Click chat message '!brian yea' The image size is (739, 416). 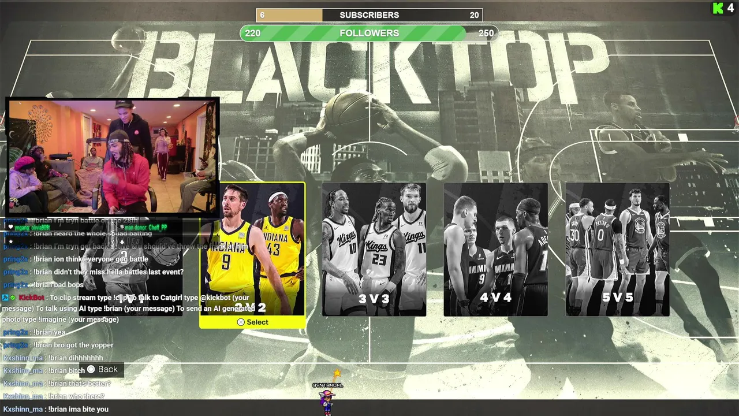(49, 332)
